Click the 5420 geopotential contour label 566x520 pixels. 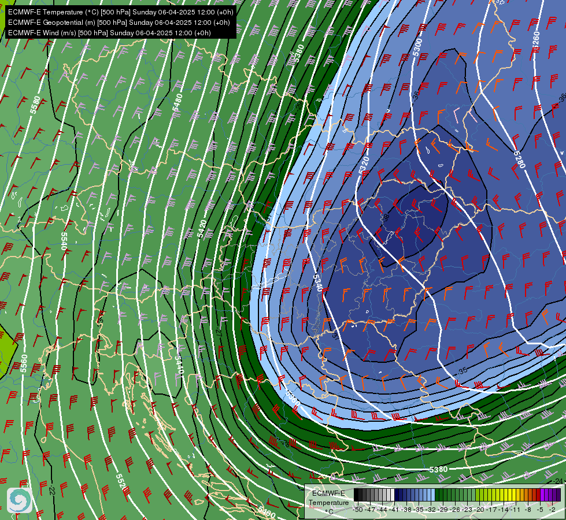(x=202, y=229)
